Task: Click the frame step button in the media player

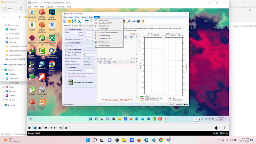Action: (x=66, y=128)
